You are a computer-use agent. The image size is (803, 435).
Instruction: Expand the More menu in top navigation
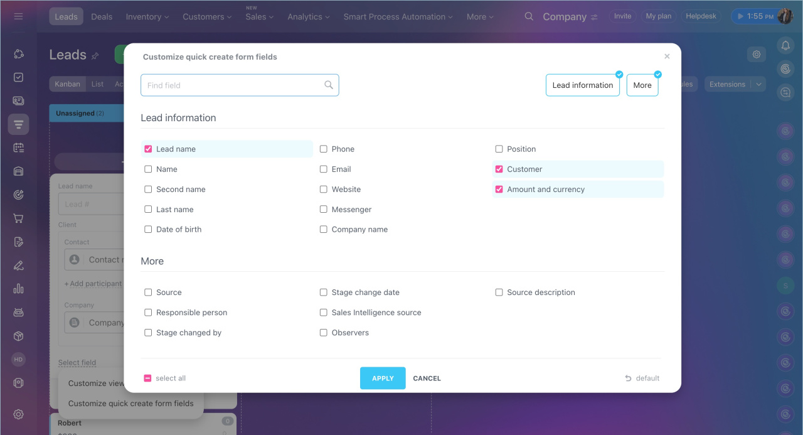click(480, 17)
